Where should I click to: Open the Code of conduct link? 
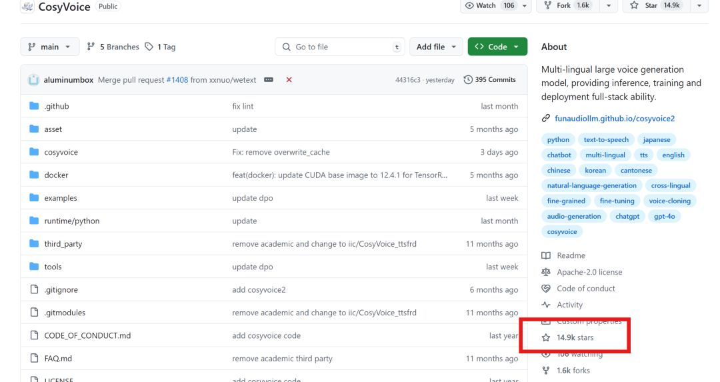(586, 289)
